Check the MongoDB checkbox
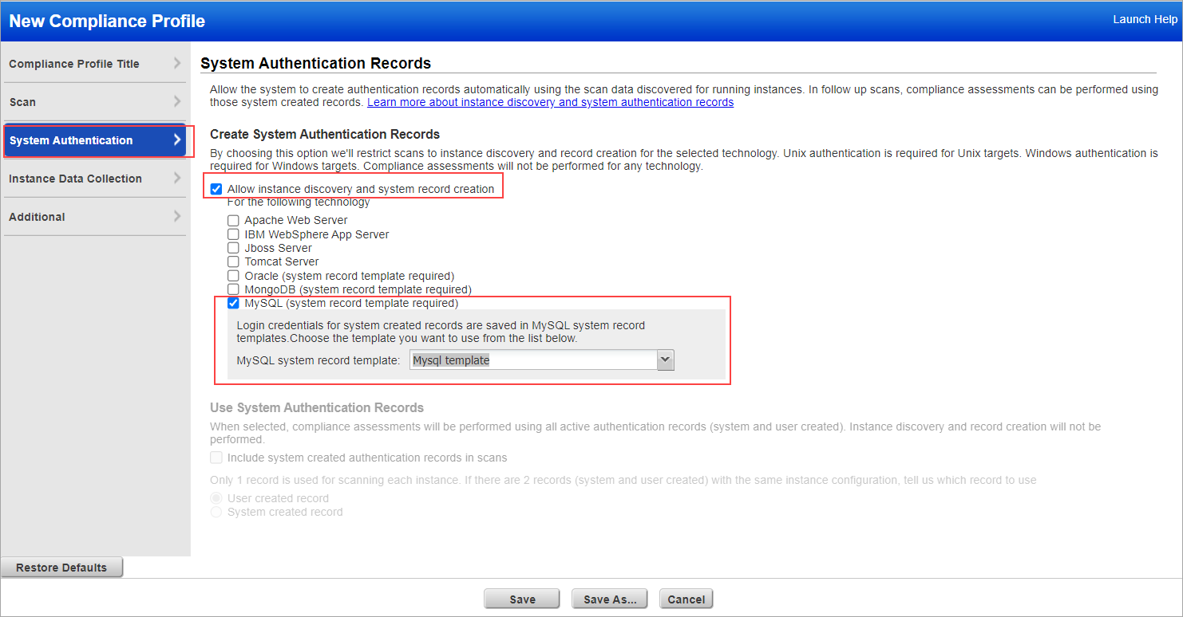 [233, 289]
